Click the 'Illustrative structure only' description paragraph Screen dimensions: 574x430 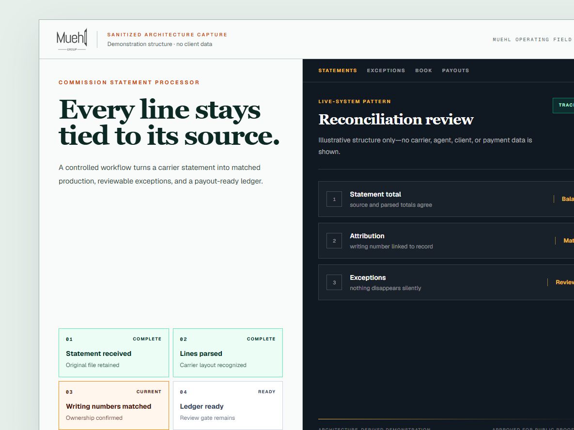tap(425, 146)
